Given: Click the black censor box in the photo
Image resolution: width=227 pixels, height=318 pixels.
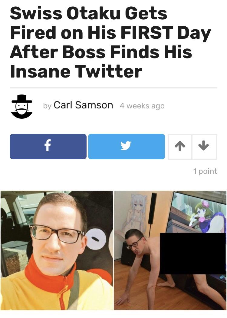Looking at the screenshot, I should 193,253.
